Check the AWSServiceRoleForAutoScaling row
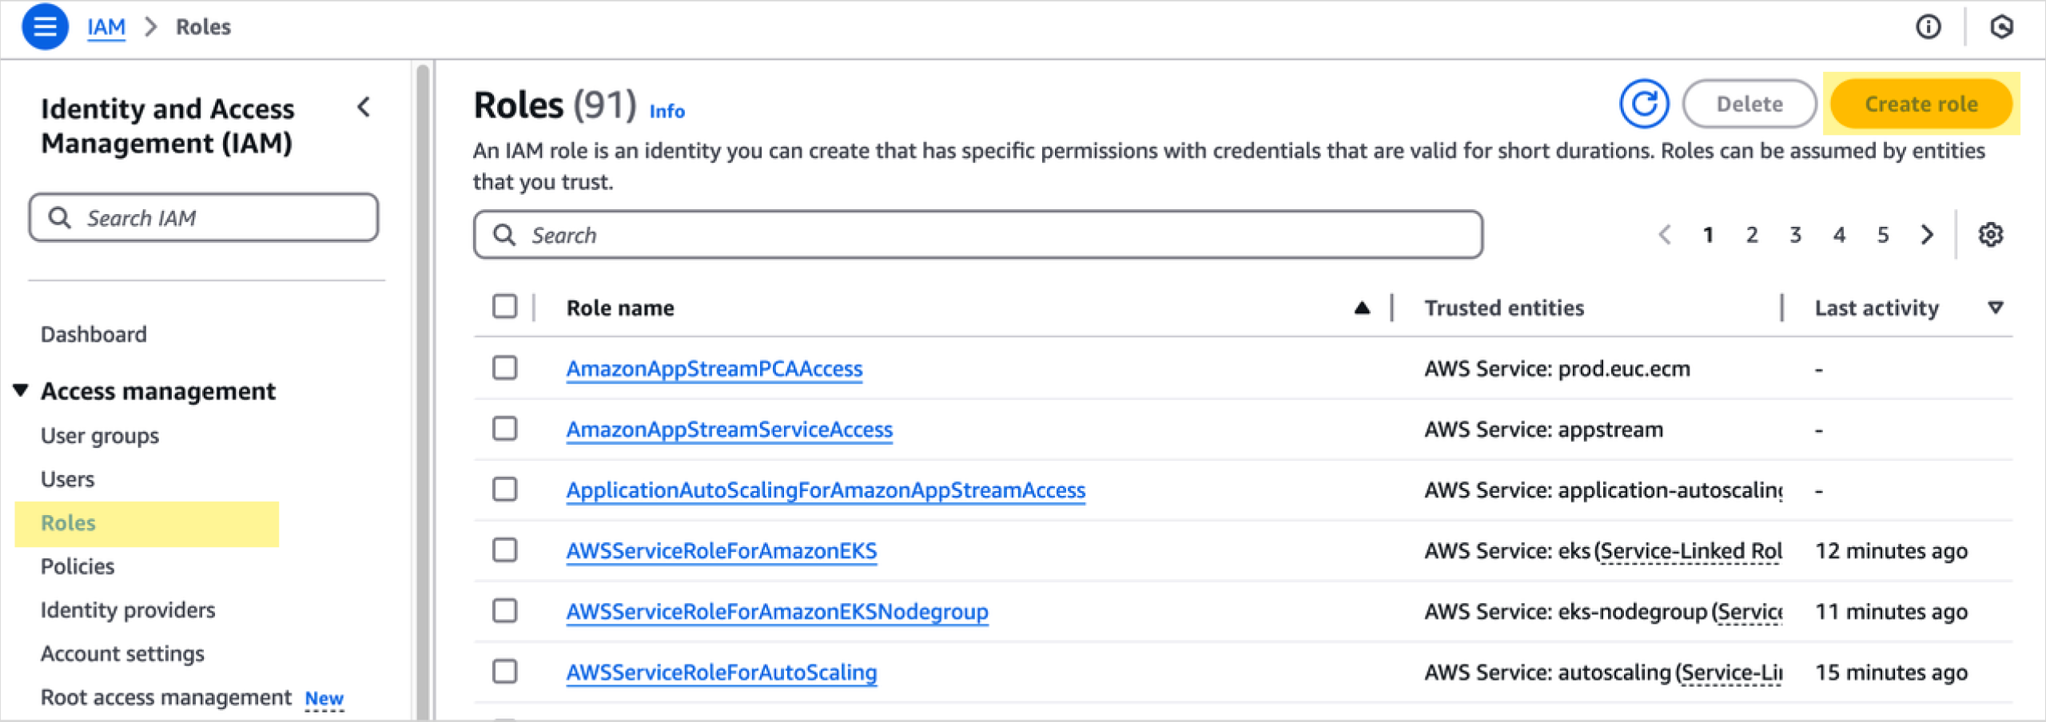 pyautogui.click(x=504, y=672)
